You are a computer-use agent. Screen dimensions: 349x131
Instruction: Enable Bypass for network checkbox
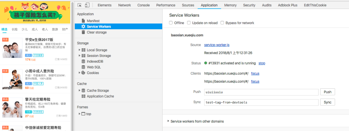point(222,23)
